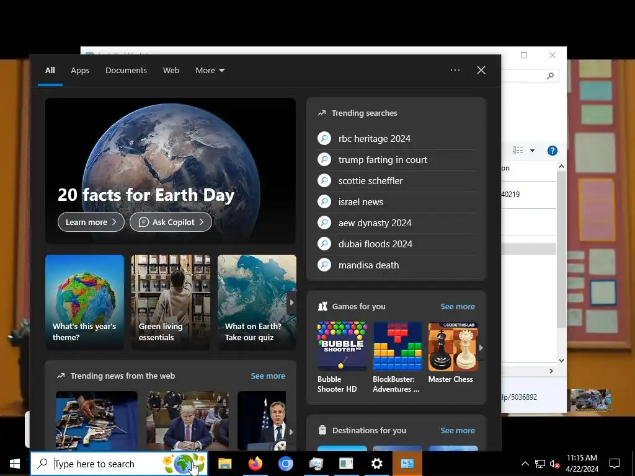
Task: Open the Settings gear taskbar icon
Action: tap(376, 464)
